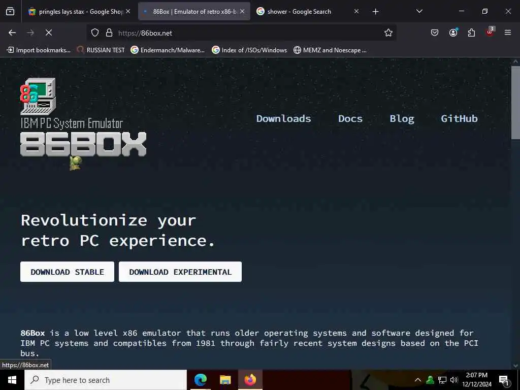Image resolution: width=520 pixels, height=390 pixels.
Task: Click the IBM PC System Emulator text
Action: (72, 123)
